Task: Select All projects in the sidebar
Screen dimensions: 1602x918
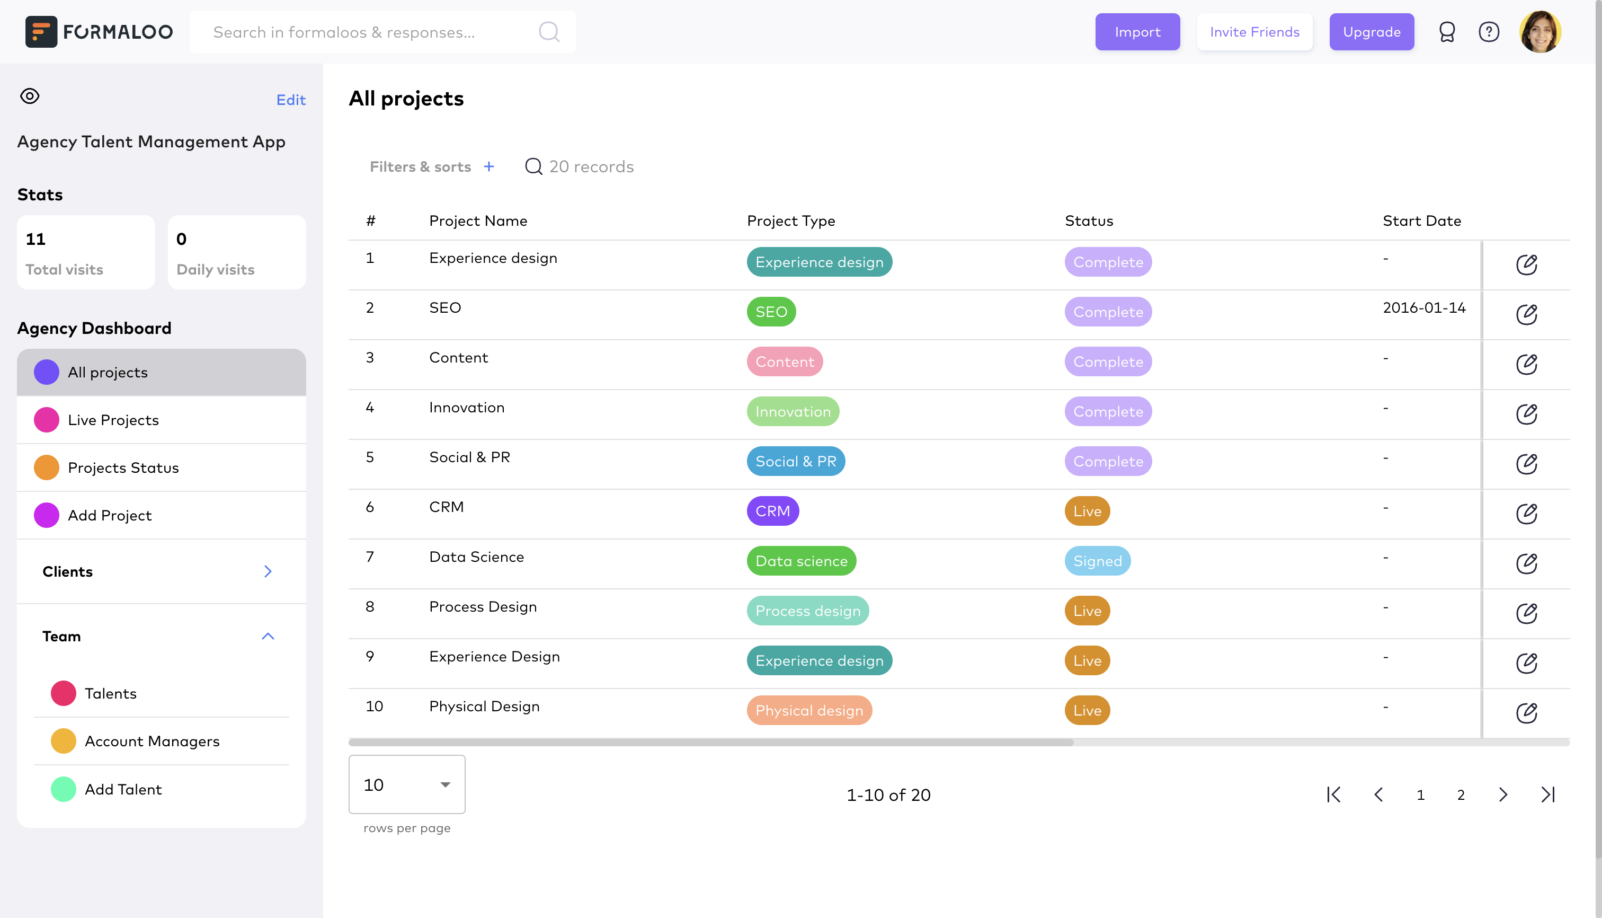Action: 162,372
